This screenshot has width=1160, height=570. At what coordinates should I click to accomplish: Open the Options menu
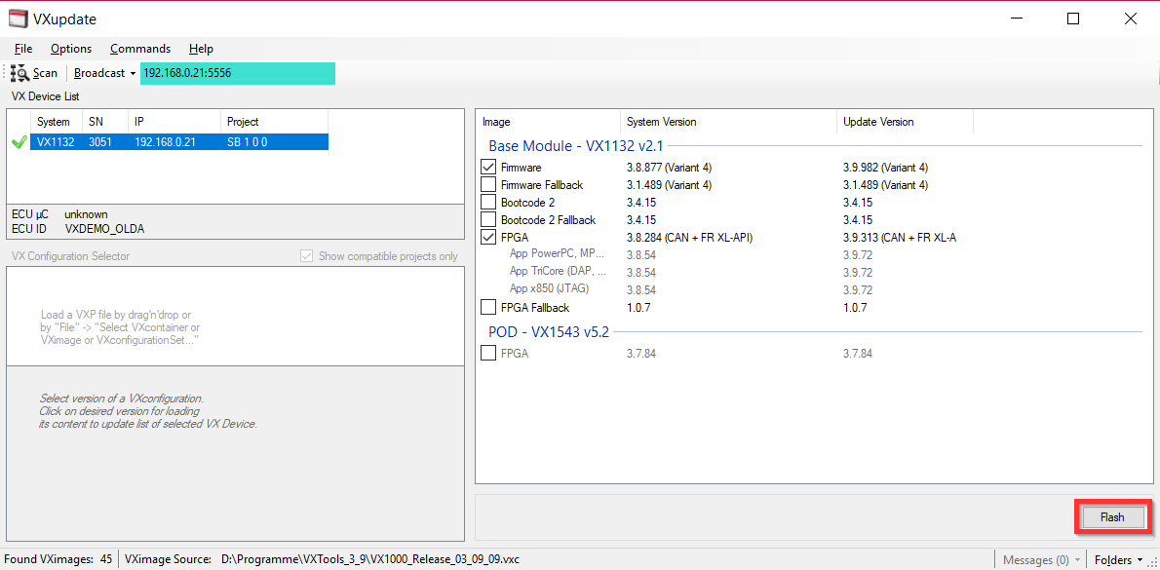(x=71, y=49)
